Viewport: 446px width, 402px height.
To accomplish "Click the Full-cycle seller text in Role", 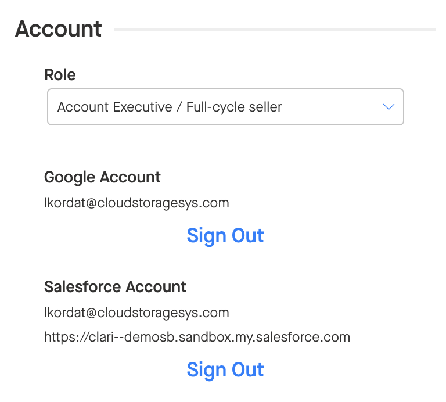I will 234,107.
